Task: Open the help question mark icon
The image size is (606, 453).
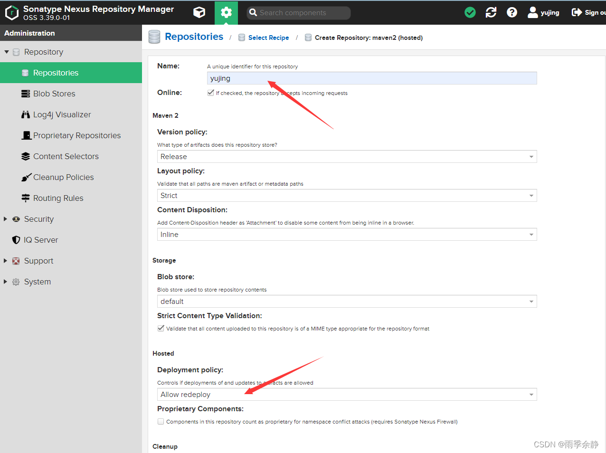Action: pos(512,12)
